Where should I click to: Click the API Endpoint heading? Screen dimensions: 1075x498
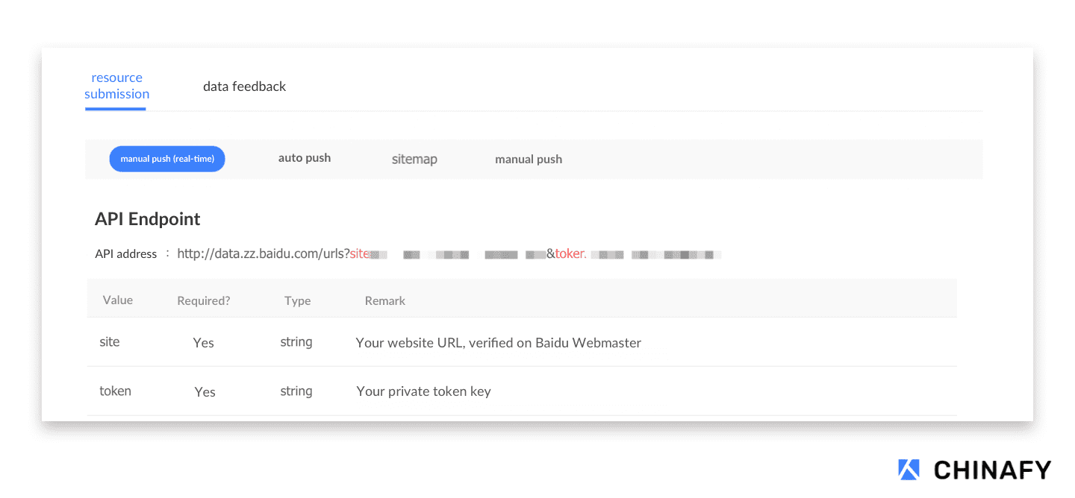click(x=148, y=219)
